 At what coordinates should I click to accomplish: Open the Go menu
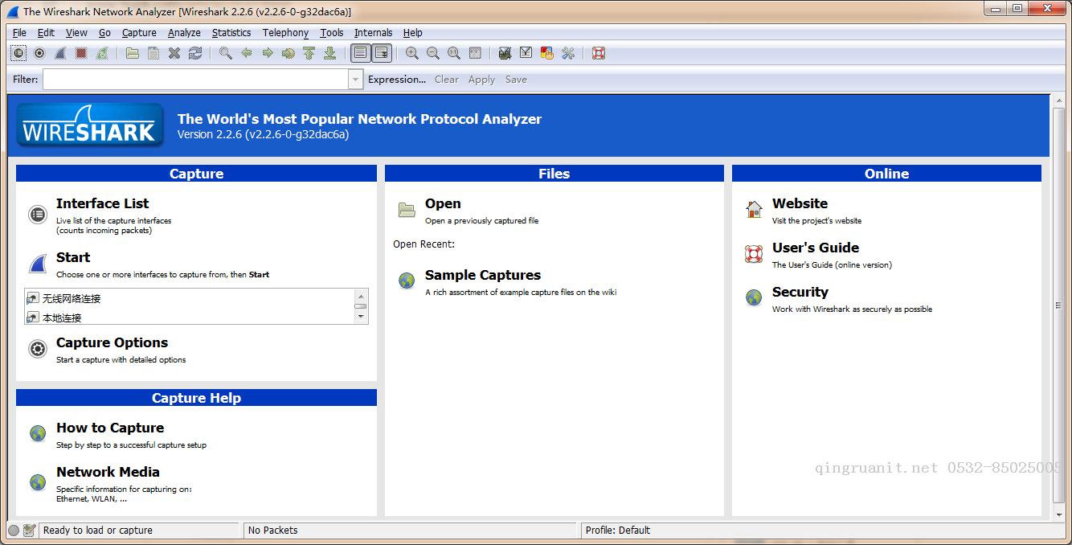tap(105, 33)
